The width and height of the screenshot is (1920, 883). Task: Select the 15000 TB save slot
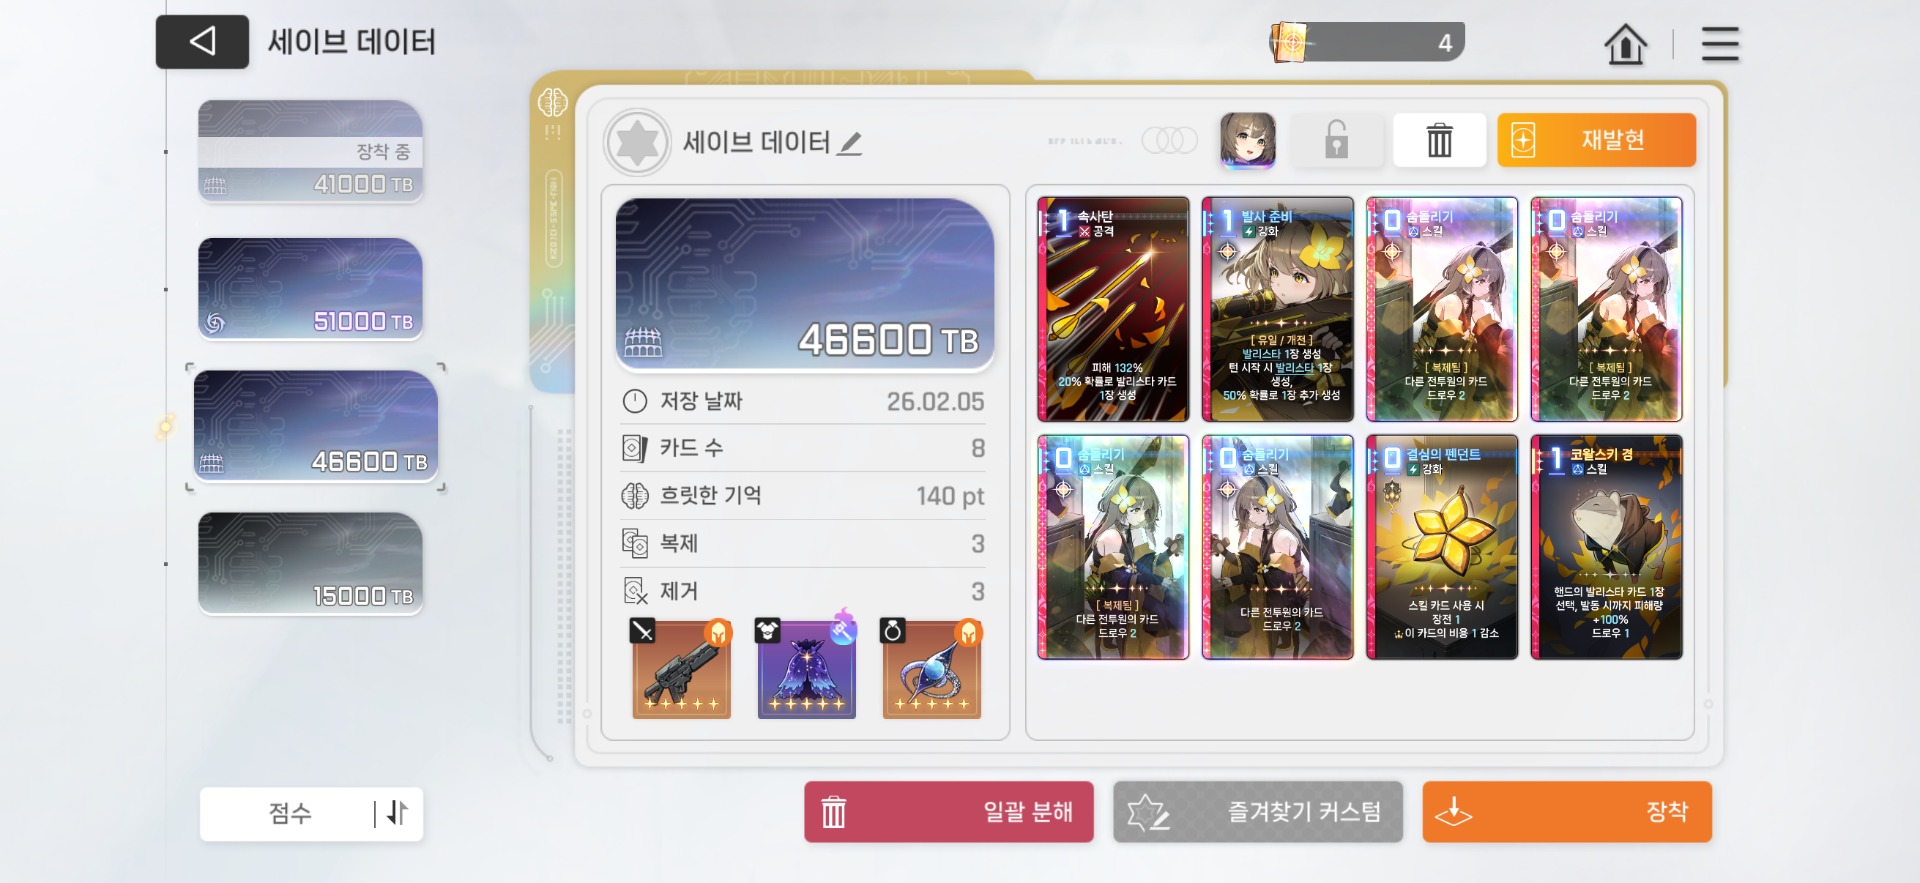pos(310,563)
